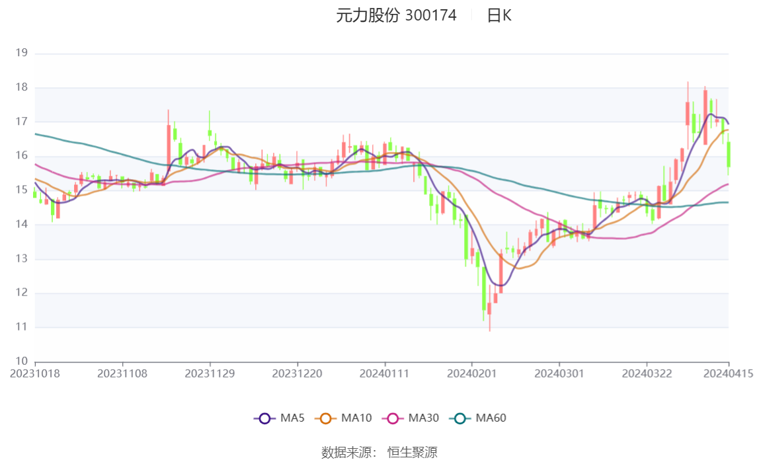Toggle the MA60 legend series
Viewport: 759px width, 462px height.
click(478, 418)
